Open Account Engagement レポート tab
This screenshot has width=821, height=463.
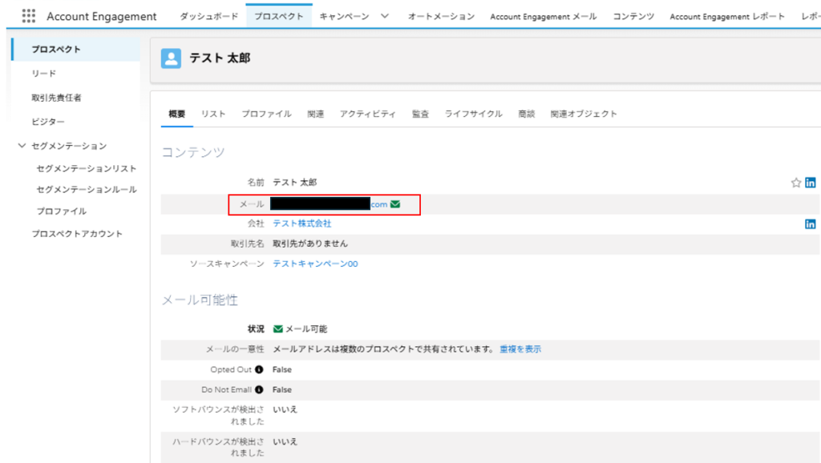[x=726, y=16]
